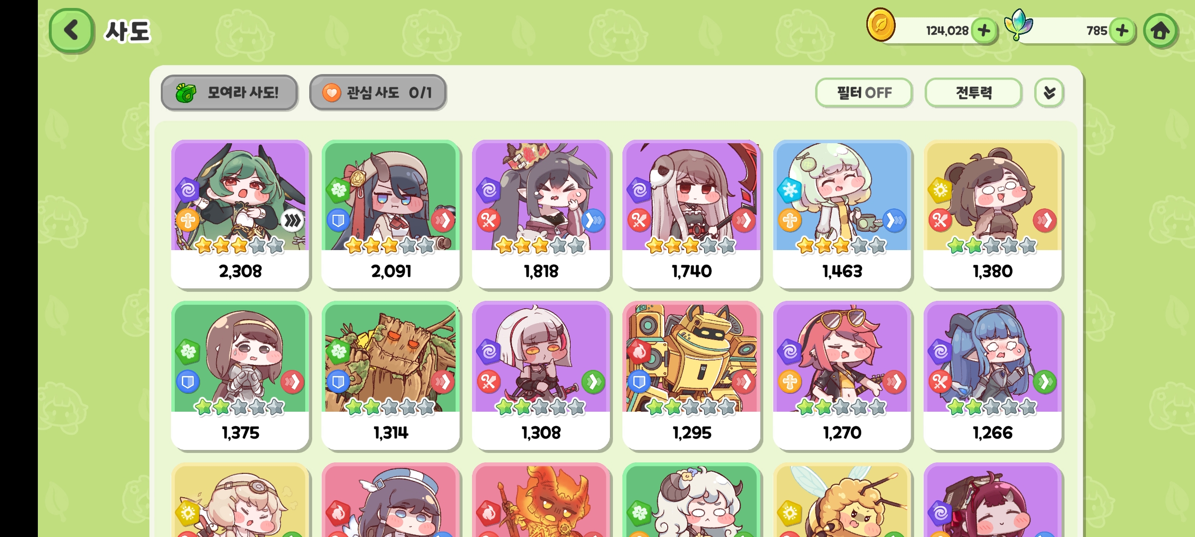Tap the gold coin currency icon
The width and height of the screenshot is (1195, 537).
pyautogui.click(x=881, y=25)
